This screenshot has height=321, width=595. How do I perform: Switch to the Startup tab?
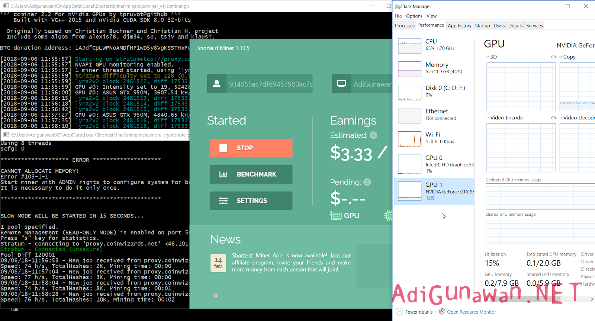[482, 26]
